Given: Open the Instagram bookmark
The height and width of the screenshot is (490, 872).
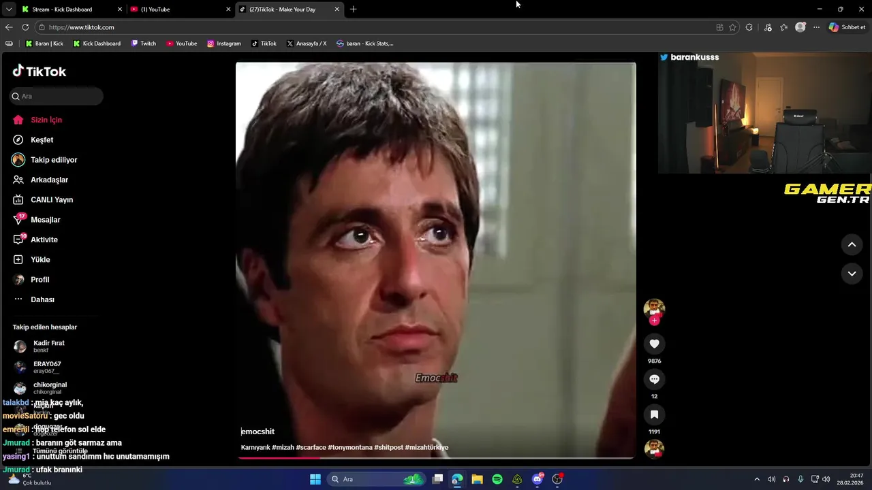Looking at the screenshot, I should pyautogui.click(x=224, y=44).
